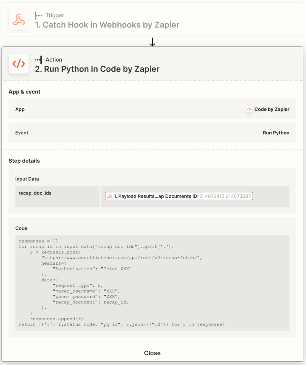Open the Step details section
Viewport: 306px width, 365px height.
[24, 161]
